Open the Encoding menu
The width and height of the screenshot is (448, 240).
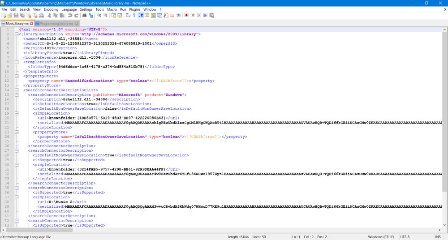[x=51, y=9]
